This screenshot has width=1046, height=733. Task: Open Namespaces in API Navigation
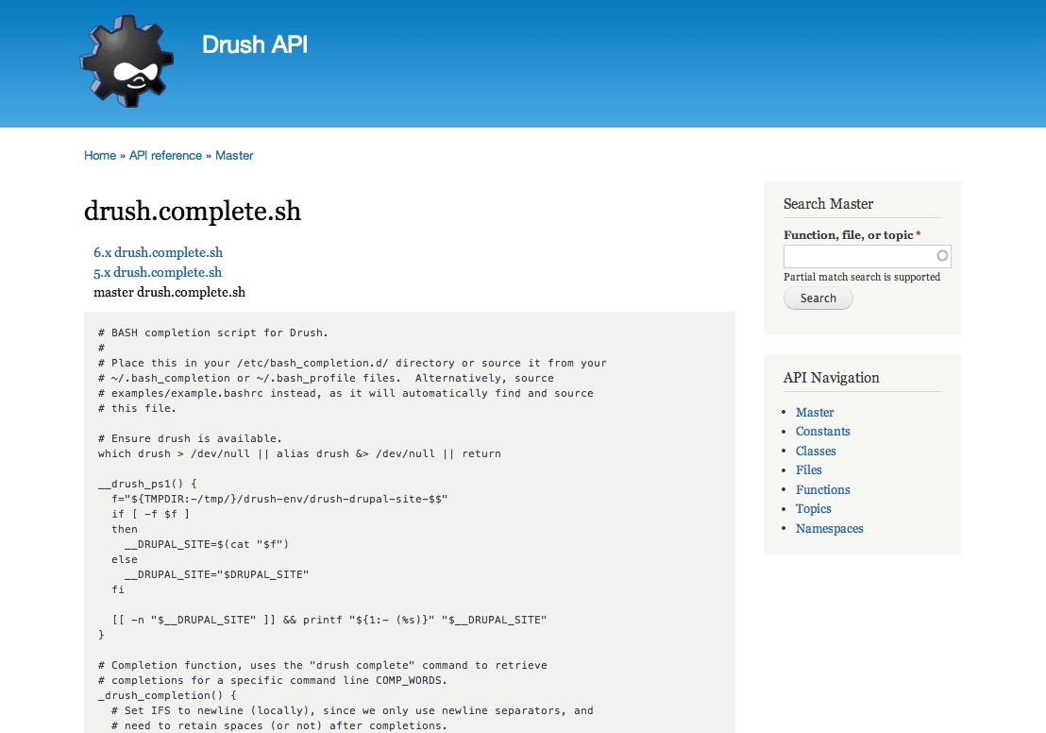[829, 529]
